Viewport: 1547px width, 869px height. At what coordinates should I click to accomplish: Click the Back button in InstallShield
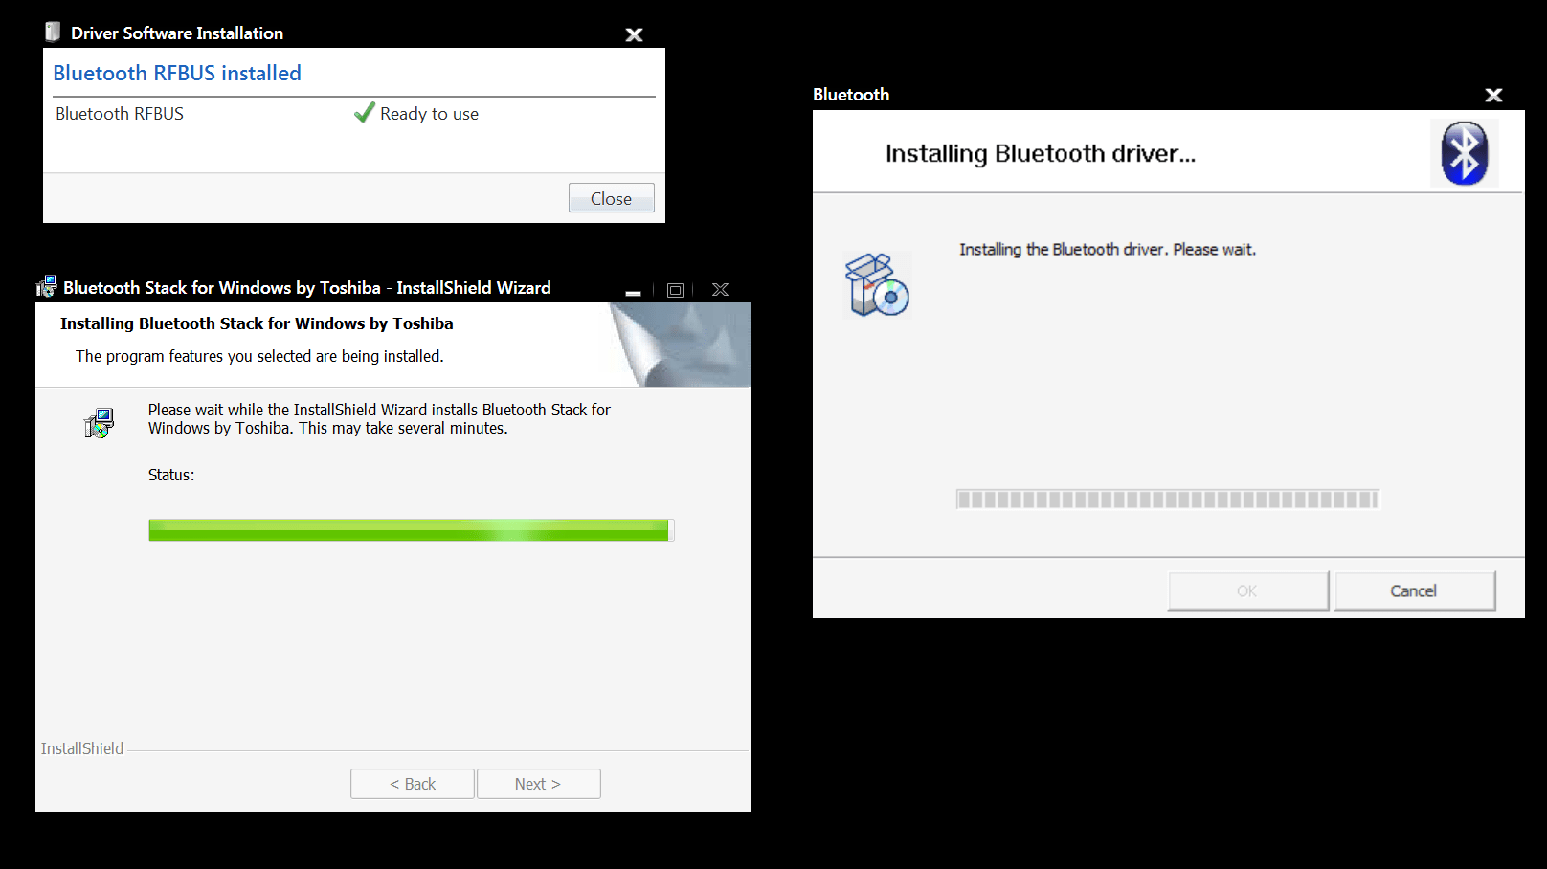pyautogui.click(x=413, y=784)
